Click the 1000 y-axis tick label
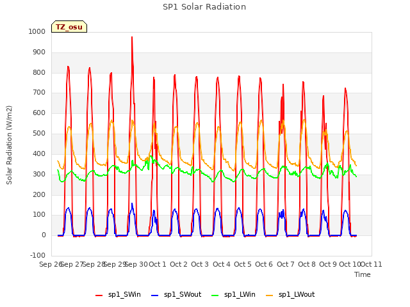This screenshot has height=307, width=410. [x=37, y=31]
